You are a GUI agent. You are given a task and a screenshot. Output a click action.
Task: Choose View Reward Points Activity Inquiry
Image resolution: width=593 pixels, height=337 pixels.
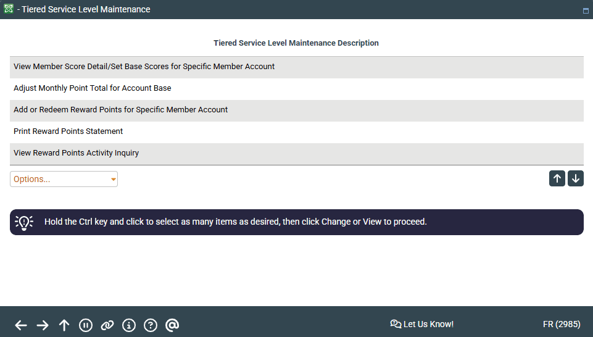77,153
